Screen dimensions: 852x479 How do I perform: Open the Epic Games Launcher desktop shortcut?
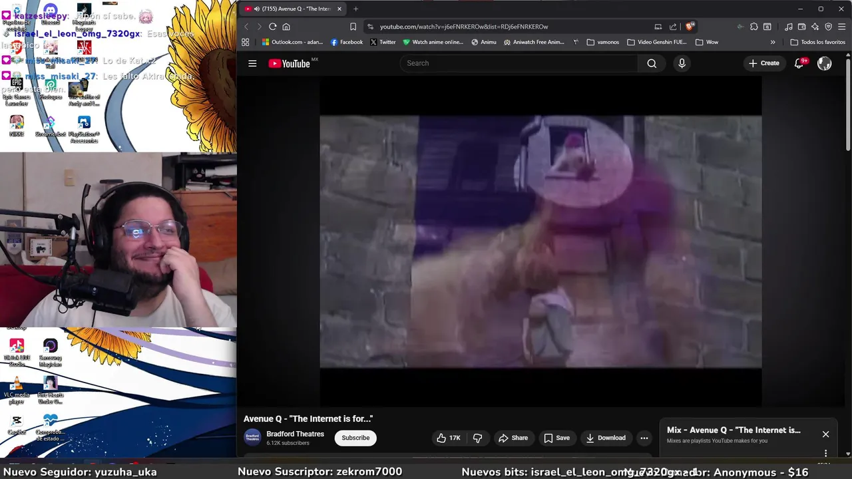(17, 92)
